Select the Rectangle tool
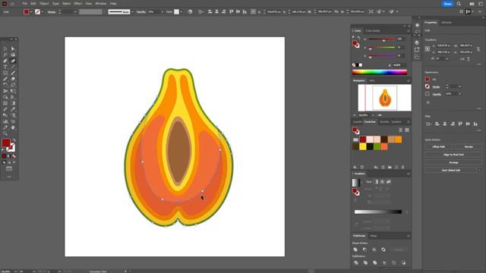The image size is (486, 273). [x=5, y=73]
